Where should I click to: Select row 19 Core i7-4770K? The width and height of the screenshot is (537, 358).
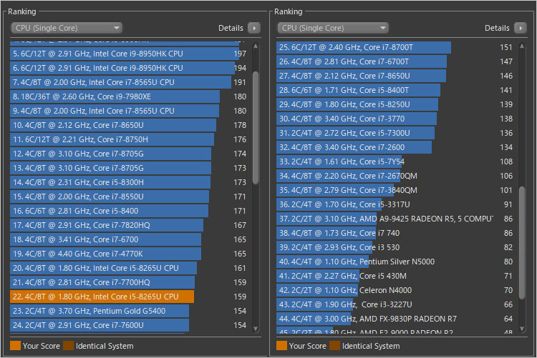pos(128,254)
